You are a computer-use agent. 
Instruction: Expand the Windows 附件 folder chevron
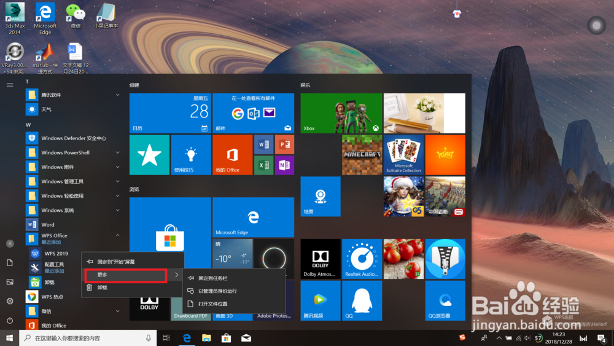[x=117, y=167]
